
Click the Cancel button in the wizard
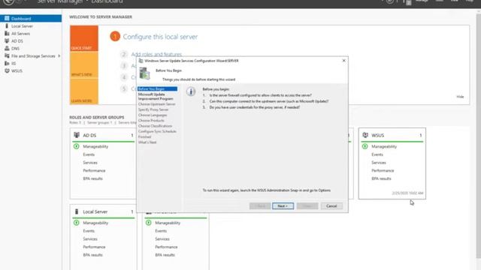coord(331,206)
